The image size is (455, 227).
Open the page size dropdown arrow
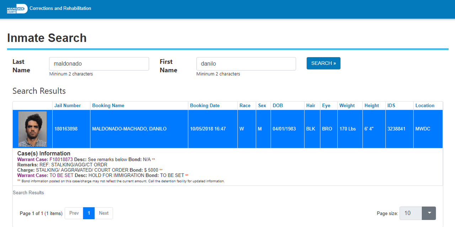(x=429, y=213)
